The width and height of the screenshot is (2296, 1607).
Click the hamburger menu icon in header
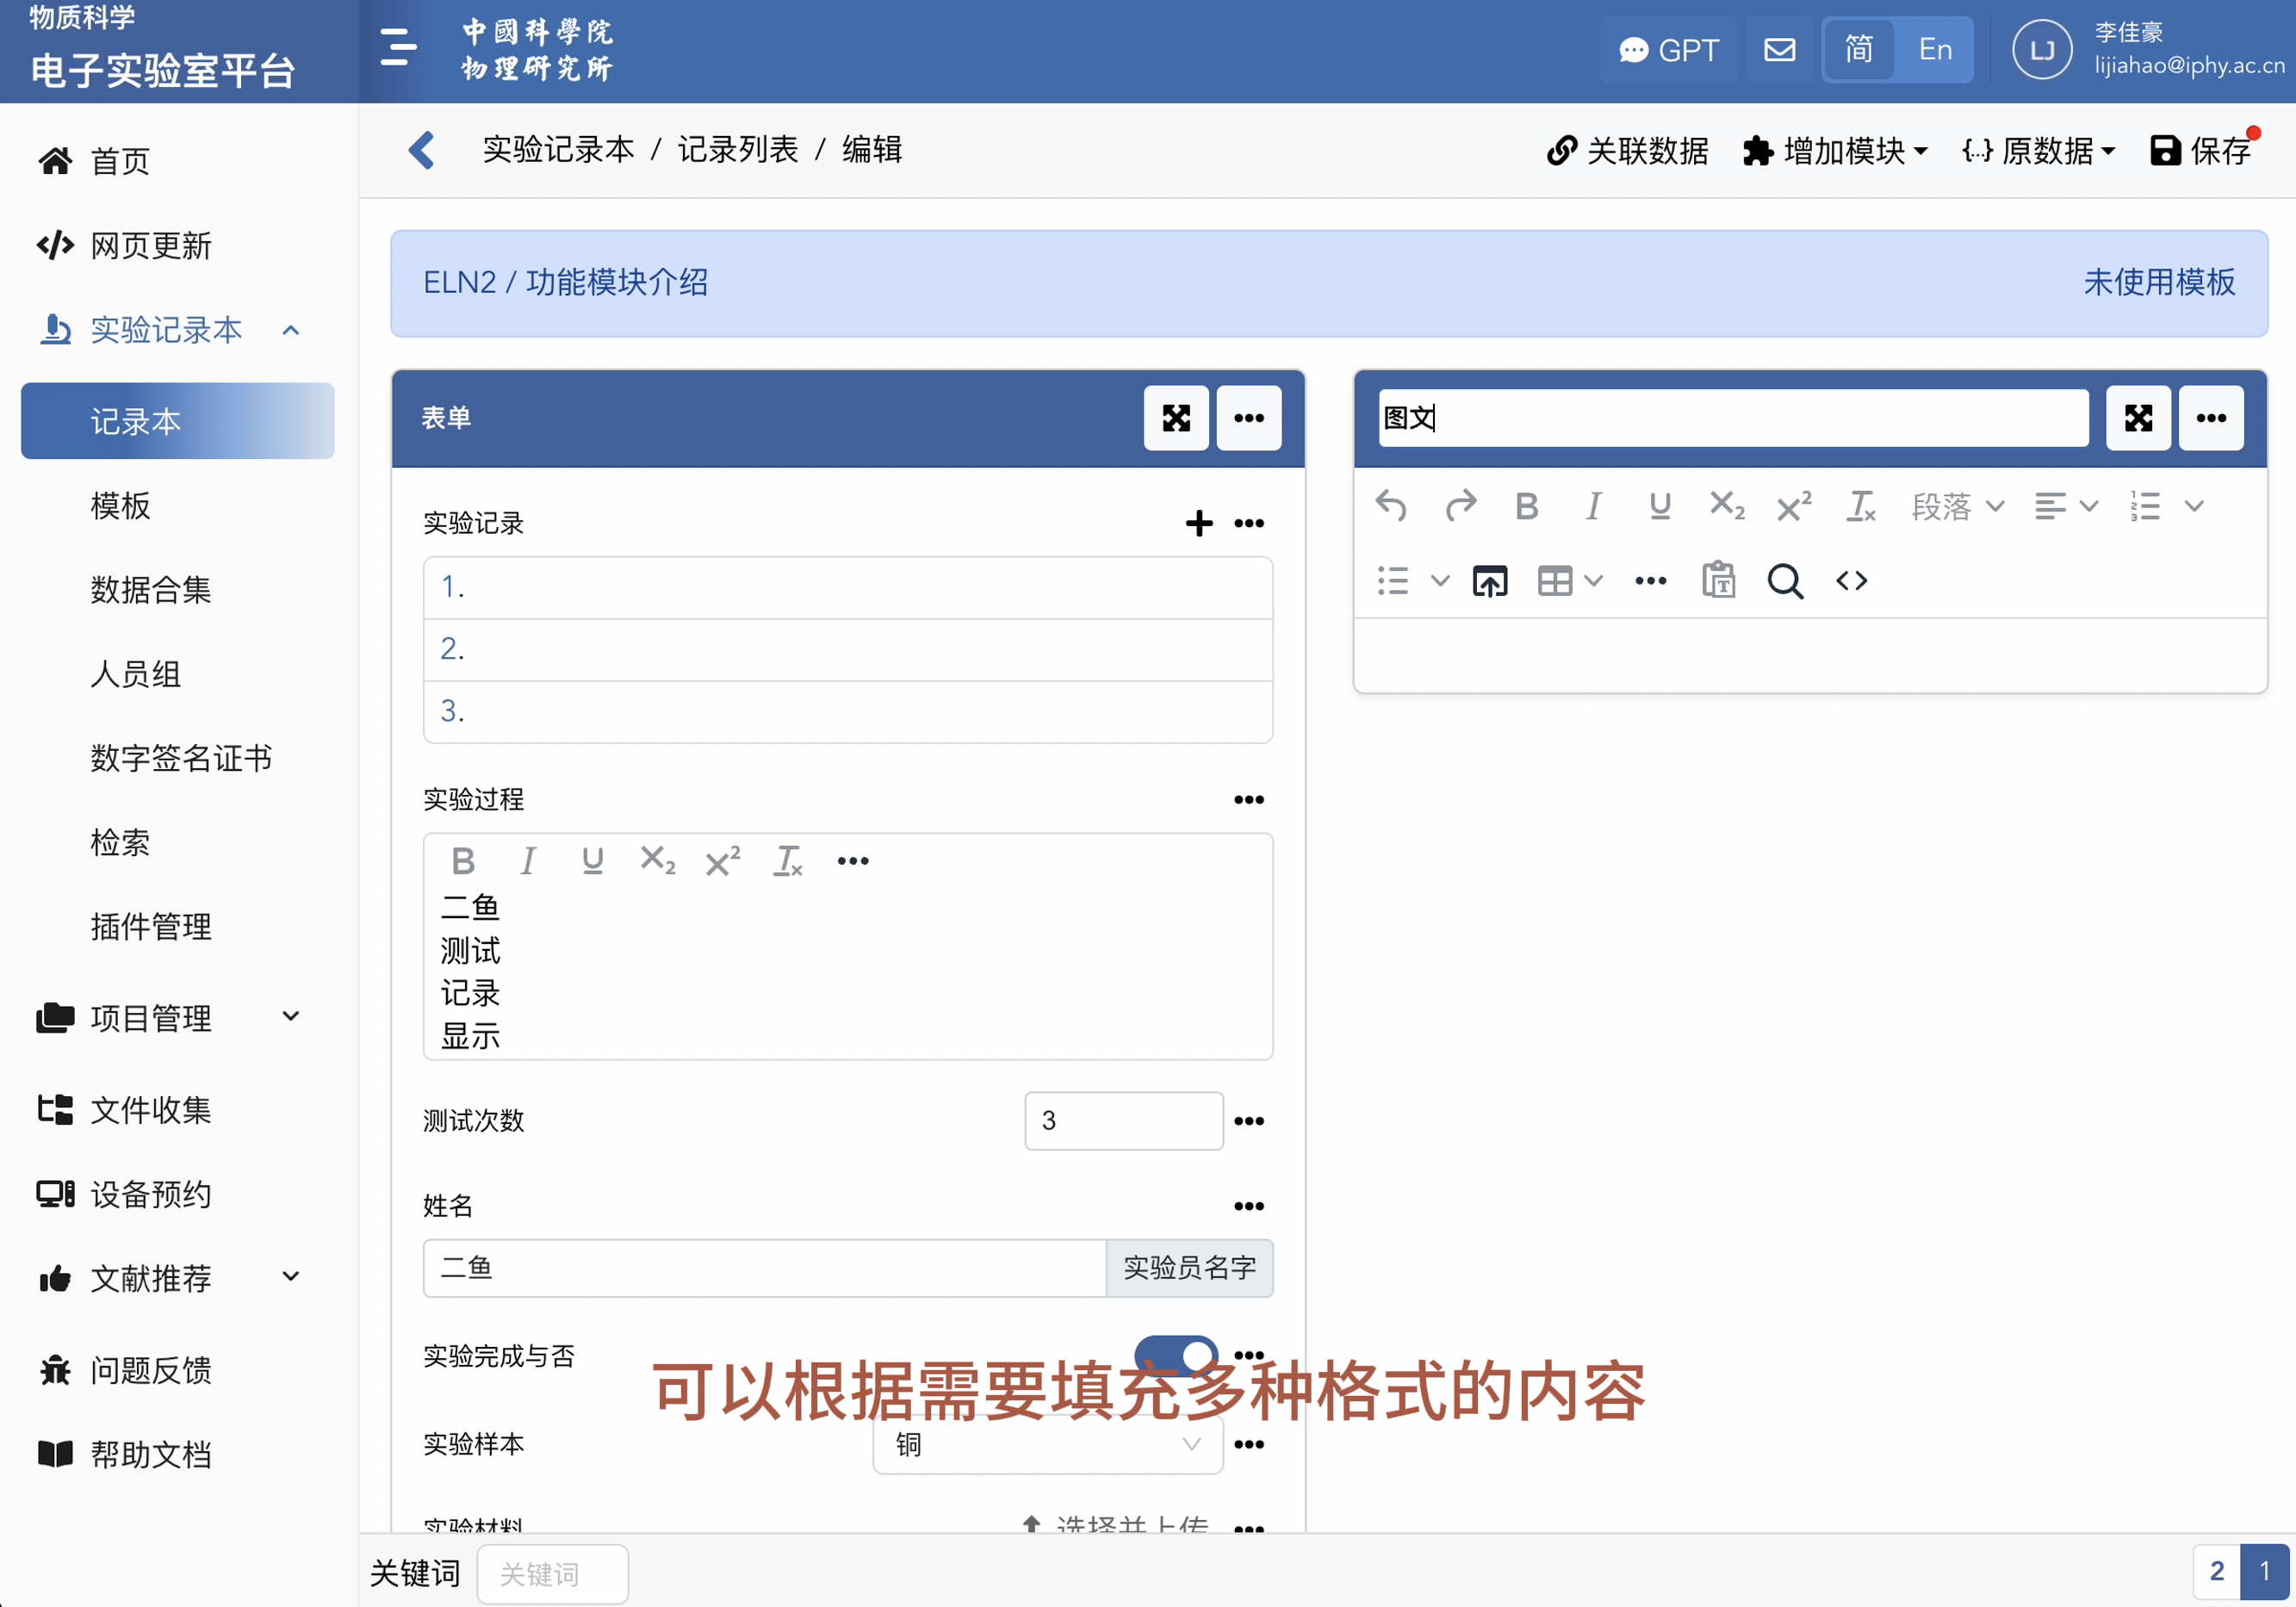pos(398,48)
